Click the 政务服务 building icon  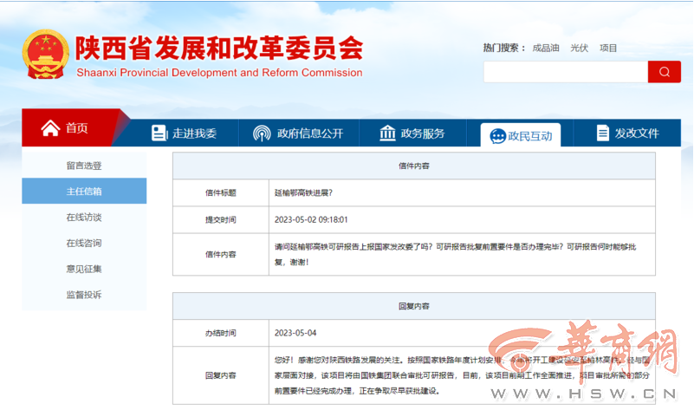[387, 133]
